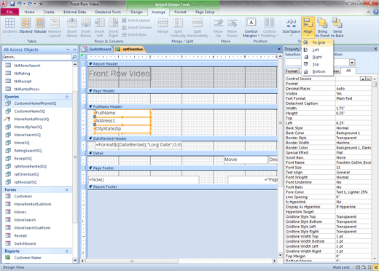Open Control Margins options
Viewport: 379px width, 271px height.
click(251, 28)
